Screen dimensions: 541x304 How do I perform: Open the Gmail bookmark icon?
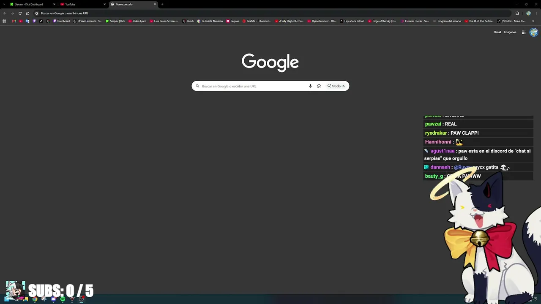point(14,21)
